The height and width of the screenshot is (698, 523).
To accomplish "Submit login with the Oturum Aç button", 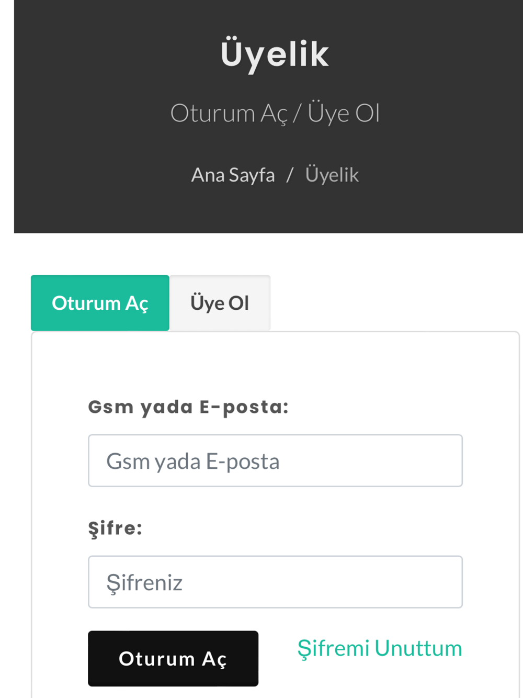I will tap(173, 658).
